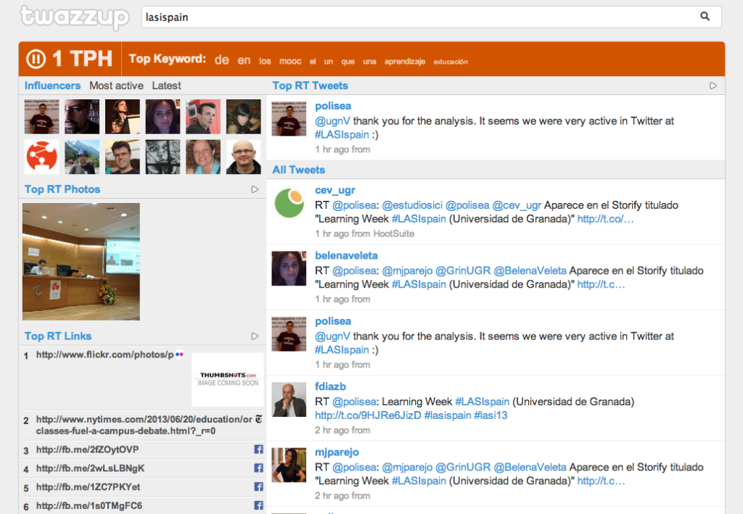
Task: Open @ugnV mention in Top RT tweet
Action: [332, 121]
